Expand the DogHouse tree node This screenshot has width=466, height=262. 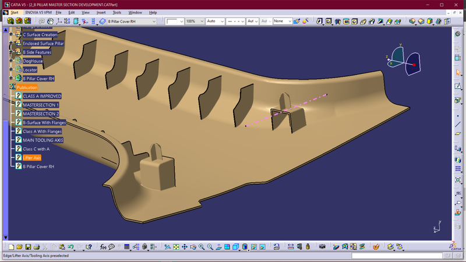click(x=11, y=61)
